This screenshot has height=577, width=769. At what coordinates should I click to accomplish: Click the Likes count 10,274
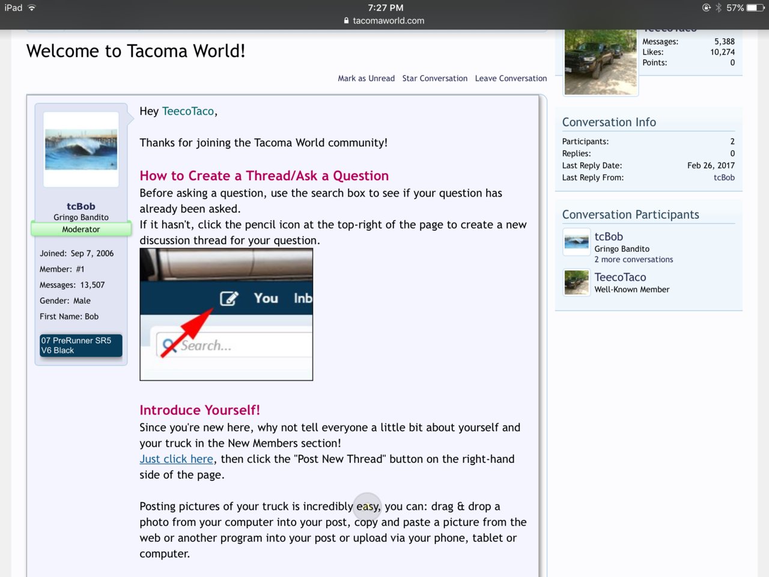pos(722,52)
